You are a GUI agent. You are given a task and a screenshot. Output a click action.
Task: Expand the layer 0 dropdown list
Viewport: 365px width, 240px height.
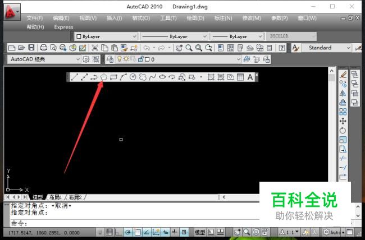click(239, 59)
